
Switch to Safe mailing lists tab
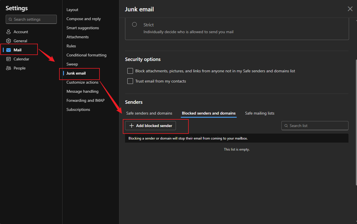tap(260, 113)
